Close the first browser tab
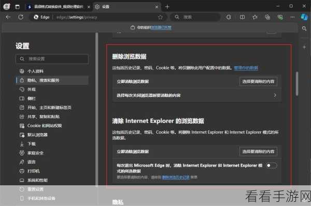311x206 pixels. 89,7
